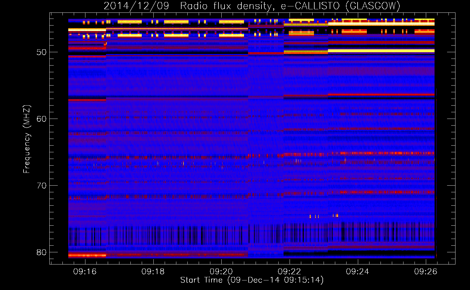Click the 09:20 time tick label

(221, 272)
